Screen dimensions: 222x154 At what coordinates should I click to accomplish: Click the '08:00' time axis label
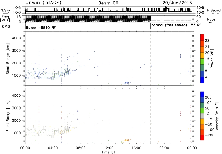tap(81, 148)
